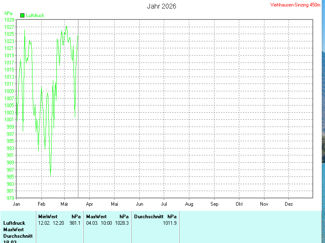Select the minimum value 981.1 in the table
Screen dimensions: 325x243
click(75, 223)
